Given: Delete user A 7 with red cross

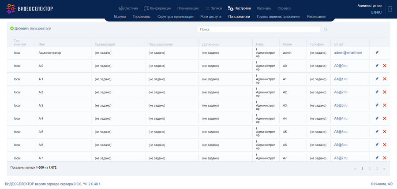Looking at the screenshot, I should click(x=385, y=158).
